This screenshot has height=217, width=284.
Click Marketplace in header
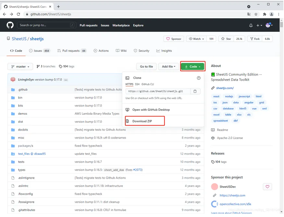point(121,25)
